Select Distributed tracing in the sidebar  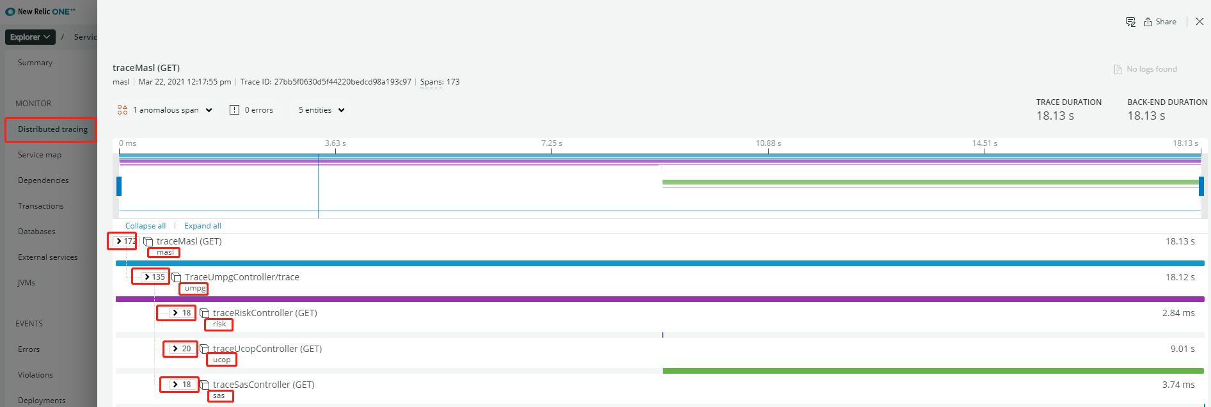point(52,129)
